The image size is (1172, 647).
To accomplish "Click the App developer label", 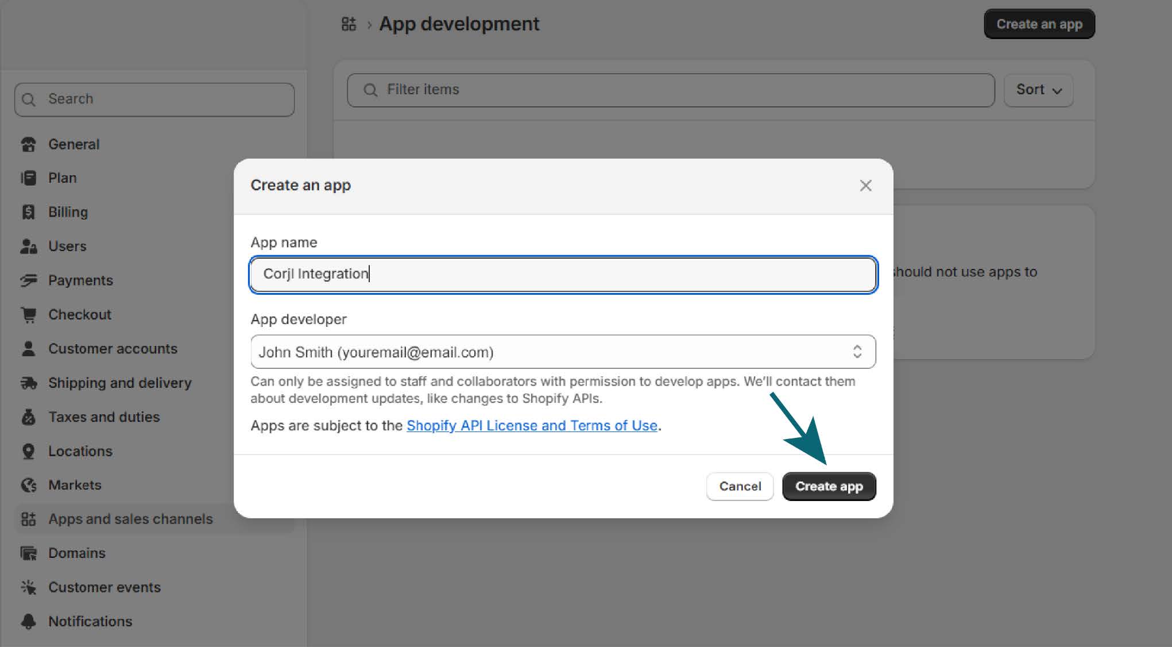I will (x=299, y=319).
